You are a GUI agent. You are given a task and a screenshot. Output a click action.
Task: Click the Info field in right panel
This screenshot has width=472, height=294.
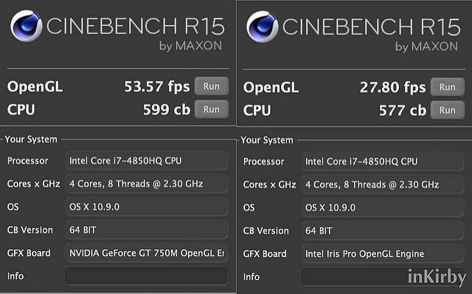pyautogui.click(x=383, y=277)
